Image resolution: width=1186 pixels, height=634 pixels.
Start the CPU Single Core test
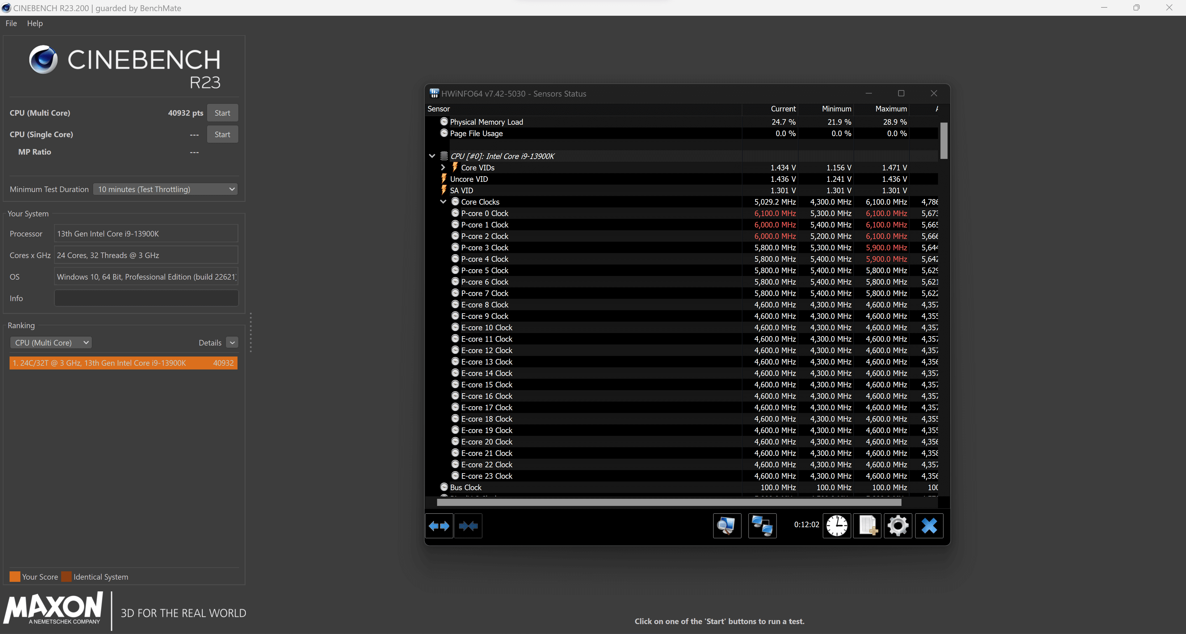[222, 135]
